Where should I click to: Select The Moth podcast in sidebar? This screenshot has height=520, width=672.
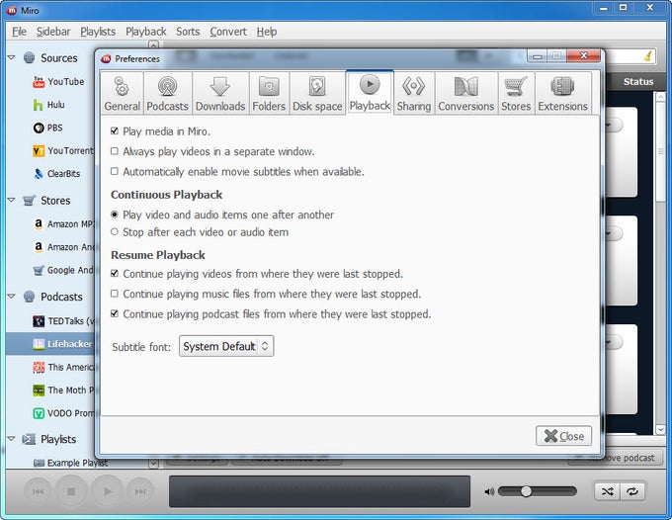click(63, 390)
